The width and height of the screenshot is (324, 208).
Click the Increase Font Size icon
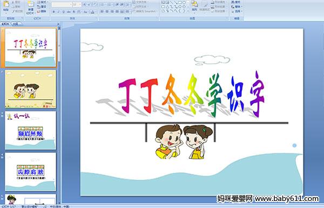click(x=85, y=4)
